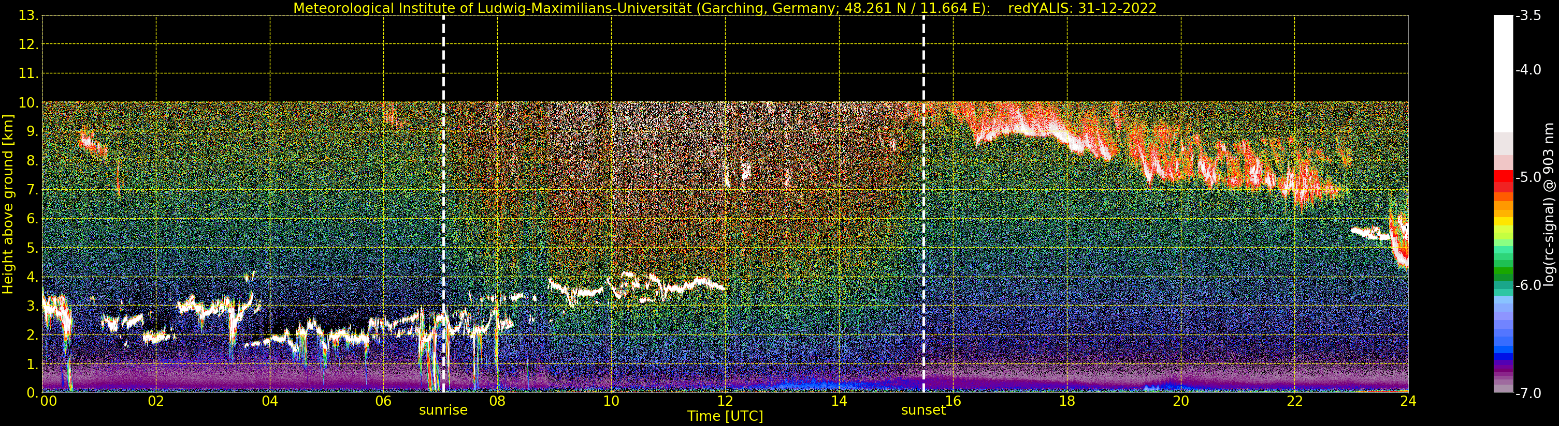Click the time axis tick label 06
This screenshot has height=426, width=1559.
[x=383, y=401]
